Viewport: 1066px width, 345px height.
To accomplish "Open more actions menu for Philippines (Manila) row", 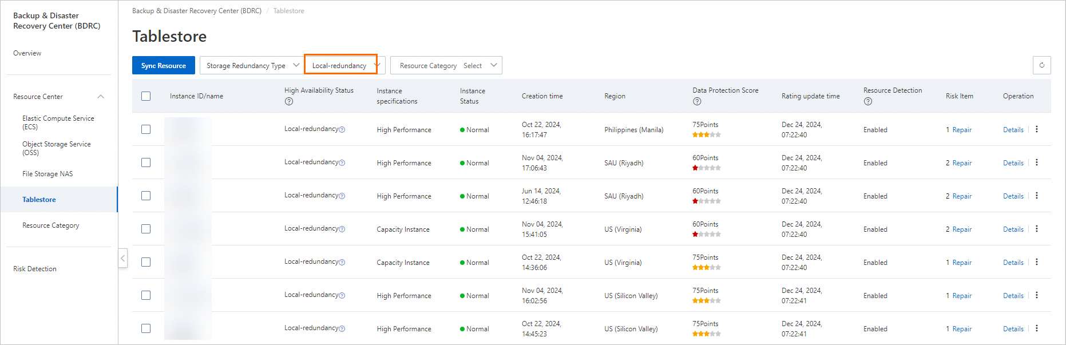I will pyautogui.click(x=1037, y=129).
